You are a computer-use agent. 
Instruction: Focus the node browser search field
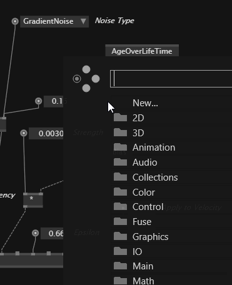click(171, 79)
